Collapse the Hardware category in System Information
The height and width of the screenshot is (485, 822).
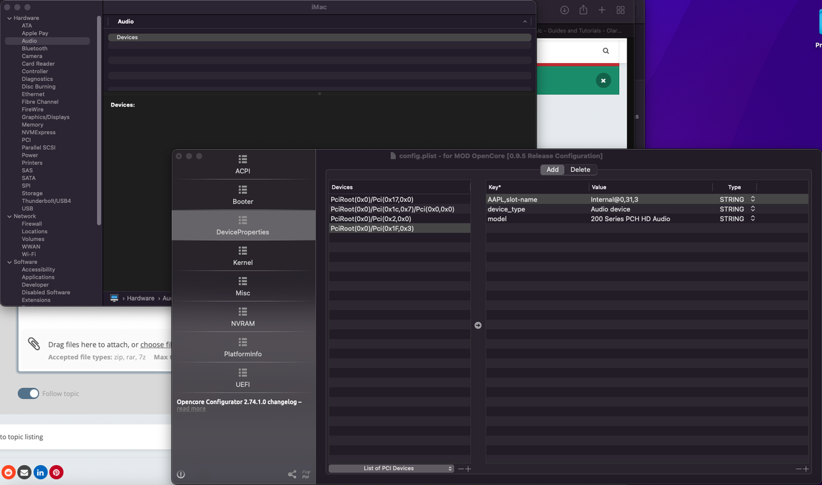coord(10,18)
